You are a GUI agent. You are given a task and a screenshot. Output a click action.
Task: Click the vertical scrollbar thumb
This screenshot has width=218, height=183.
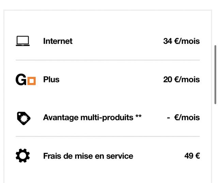215,74
